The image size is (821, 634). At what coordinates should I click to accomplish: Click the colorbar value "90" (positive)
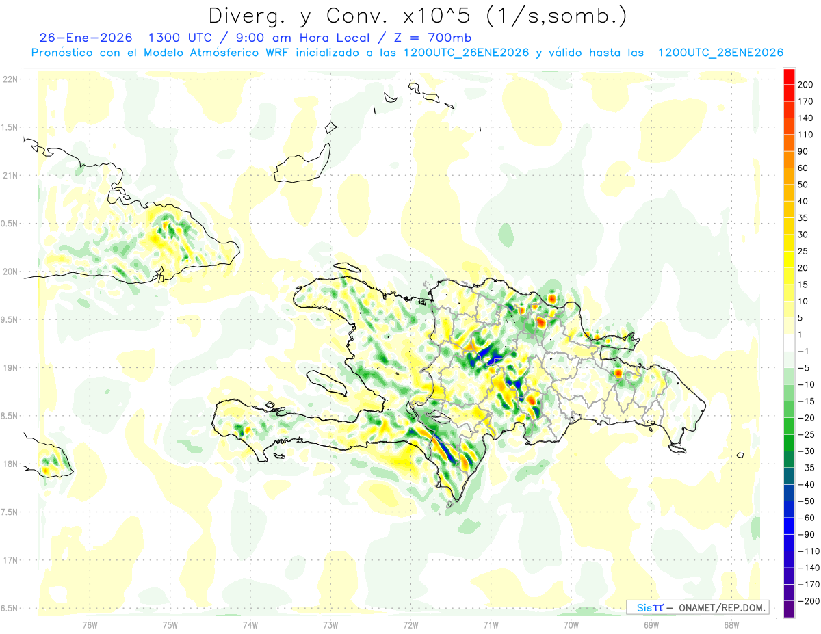click(803, 151)
